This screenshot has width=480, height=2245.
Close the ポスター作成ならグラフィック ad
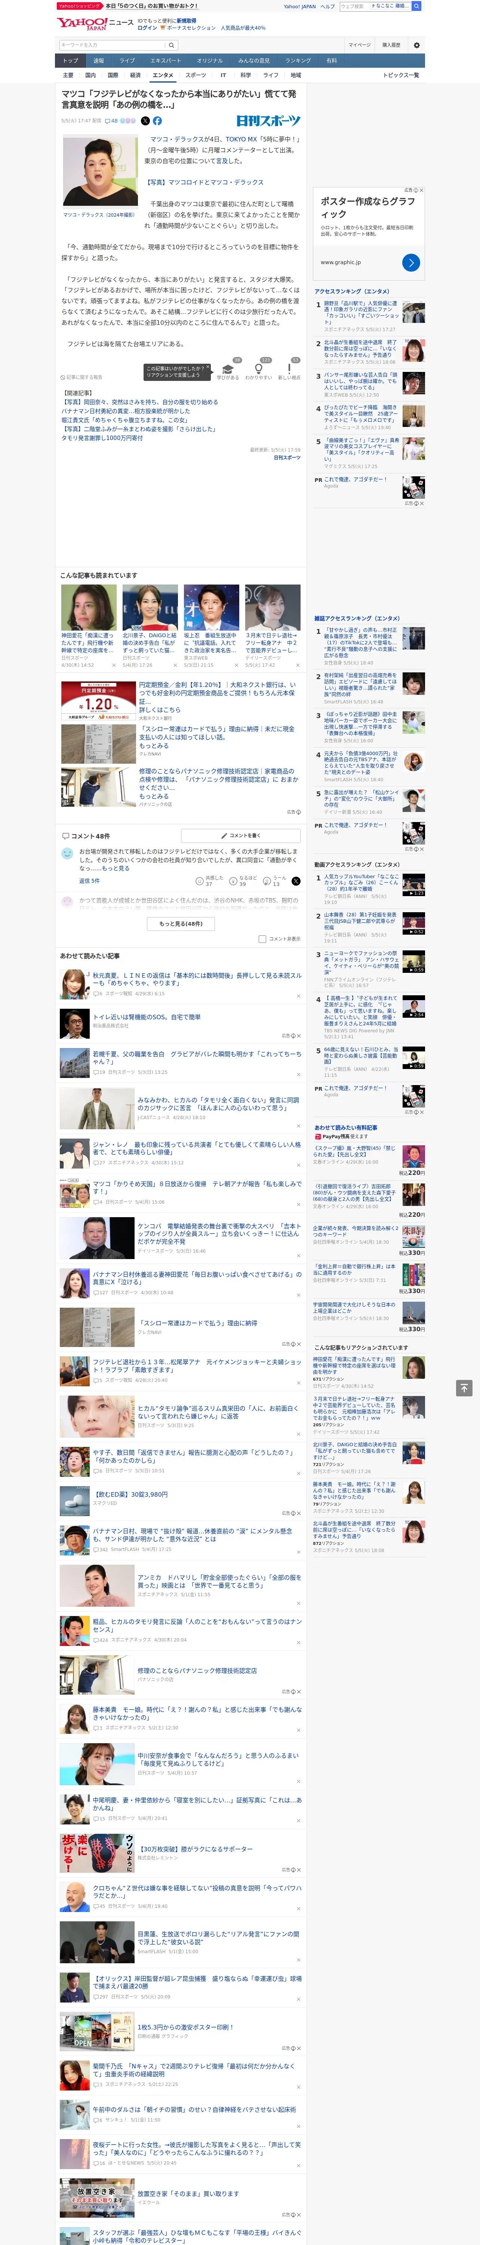[x=422, y=190]
